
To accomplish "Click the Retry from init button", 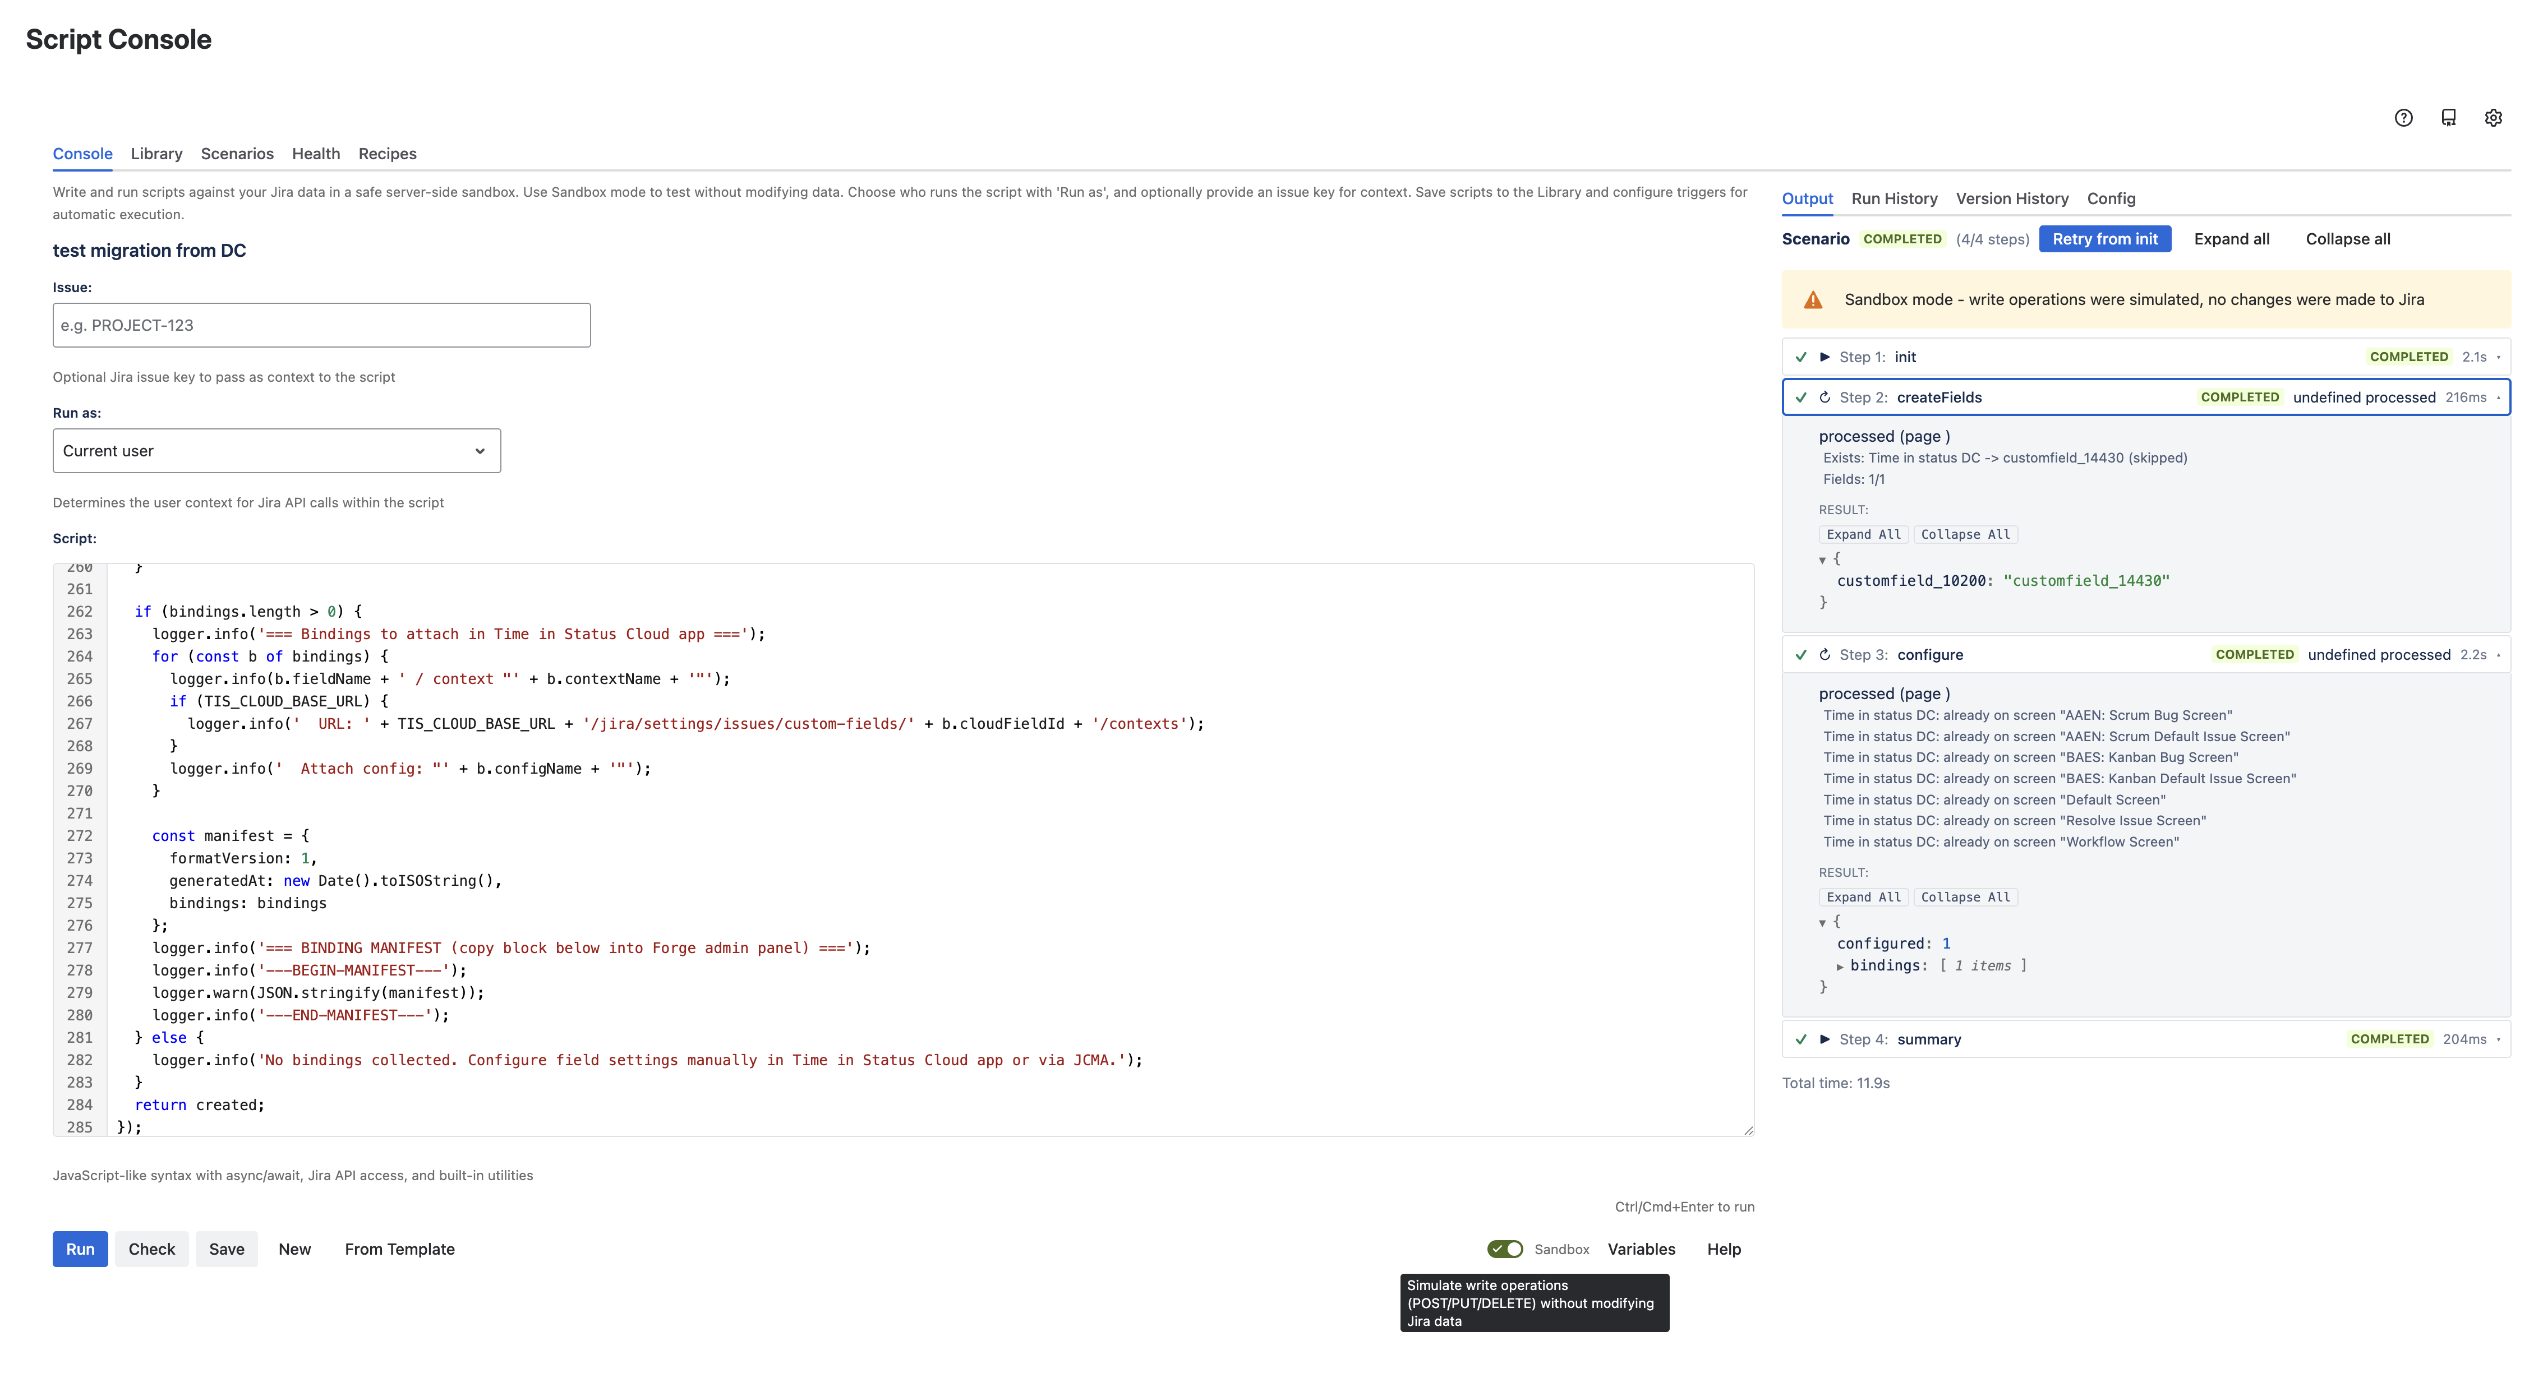I will click(2105, 239).
